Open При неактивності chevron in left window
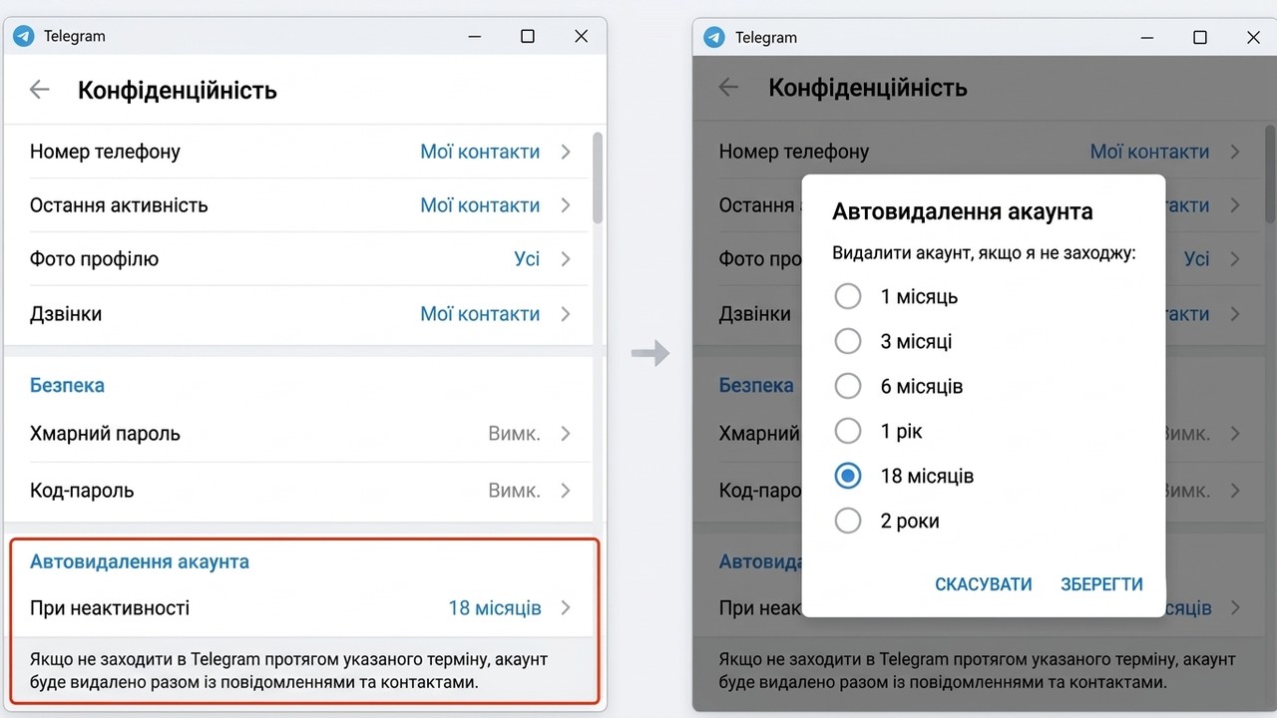This screenshot has height=718, width=1277. pyautogui.click(x=566, y=607)
